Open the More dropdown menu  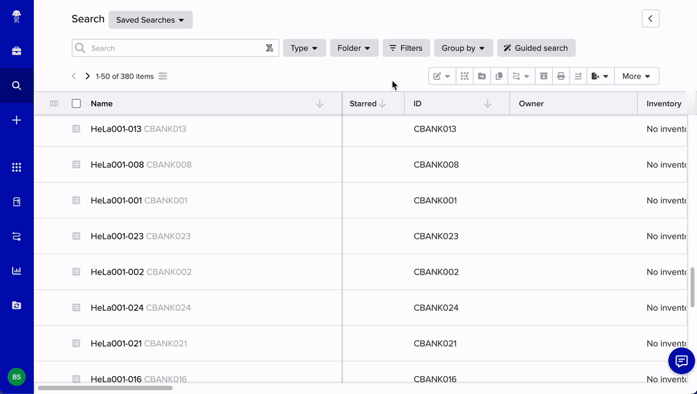[636, 76]
